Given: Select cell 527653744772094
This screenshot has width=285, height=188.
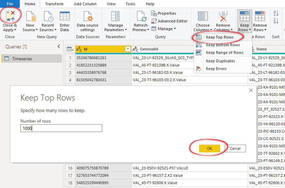Looking at the screenshot, I should [103, 176].
